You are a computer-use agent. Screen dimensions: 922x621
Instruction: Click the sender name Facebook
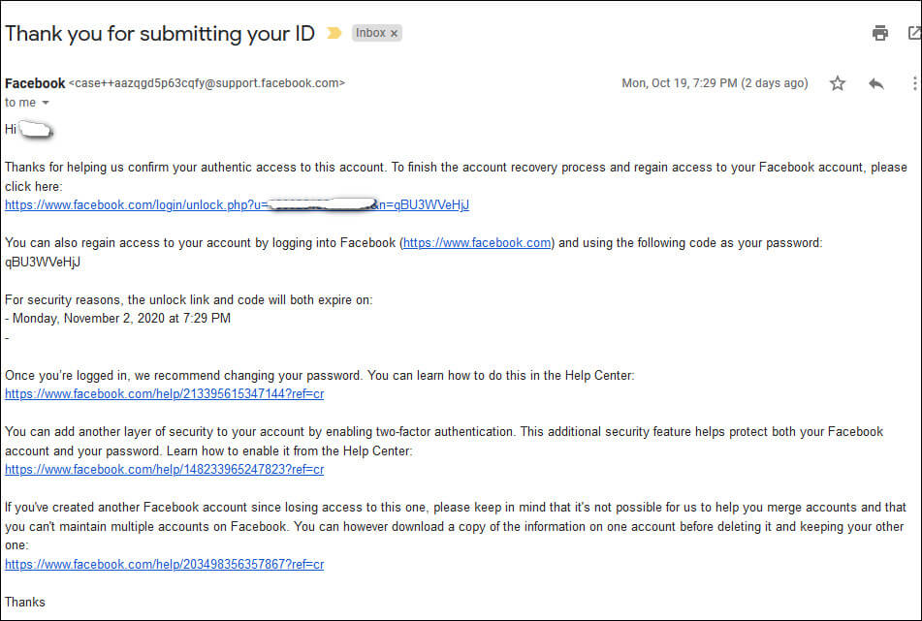coord(35,83)
